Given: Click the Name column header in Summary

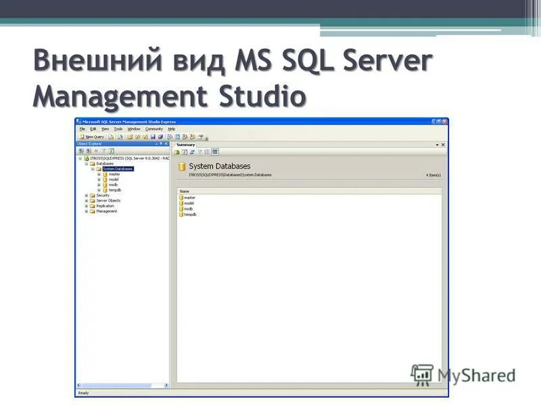Looking at the screenshot, I should [x=309, y=191].
